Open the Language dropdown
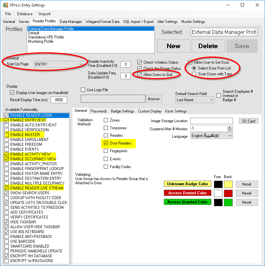This screenshot has height=266, width=265. coord(230,136)
